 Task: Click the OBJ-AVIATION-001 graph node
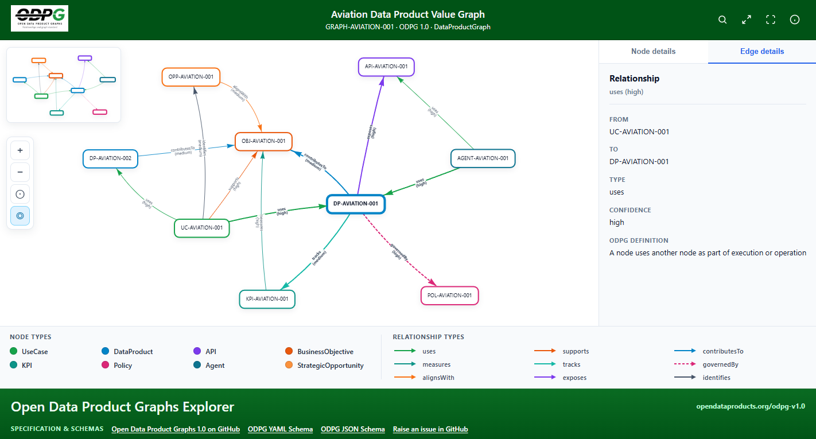click(x=263, y=141)
